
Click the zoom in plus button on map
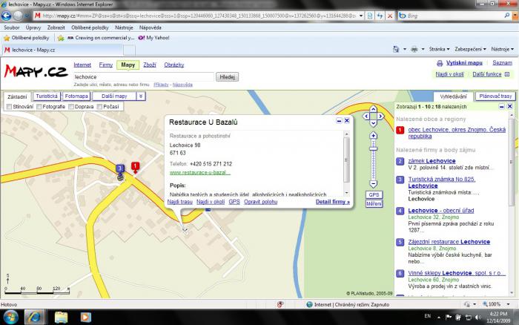pyautogui.click(x=374, y=136)
